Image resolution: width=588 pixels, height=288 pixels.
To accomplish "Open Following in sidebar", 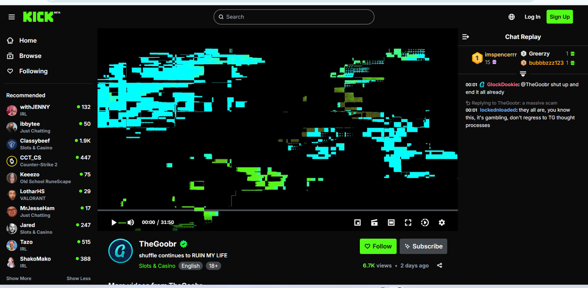I will click(33, 71).
